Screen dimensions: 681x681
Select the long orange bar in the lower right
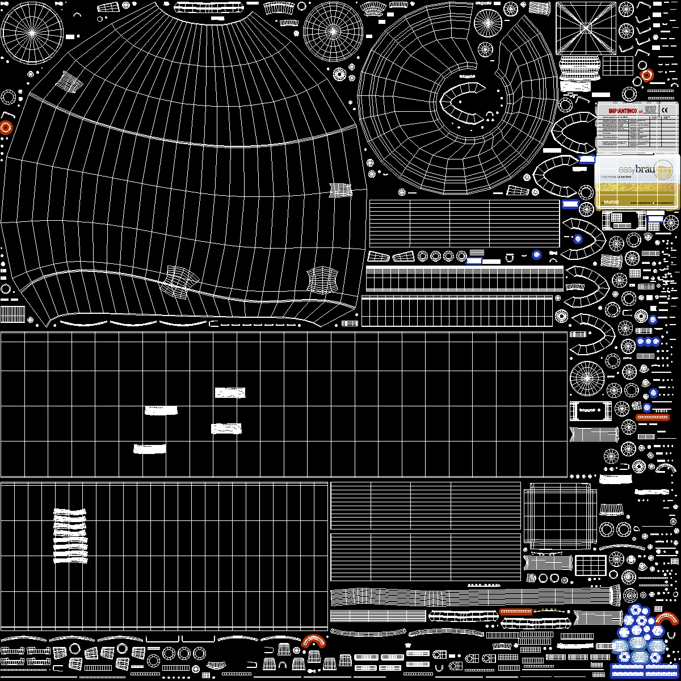click(516, 612)
